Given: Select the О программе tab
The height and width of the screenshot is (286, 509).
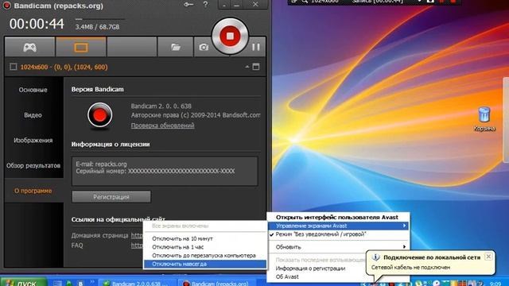Looking at the screenshot, I should coord(33,191).
